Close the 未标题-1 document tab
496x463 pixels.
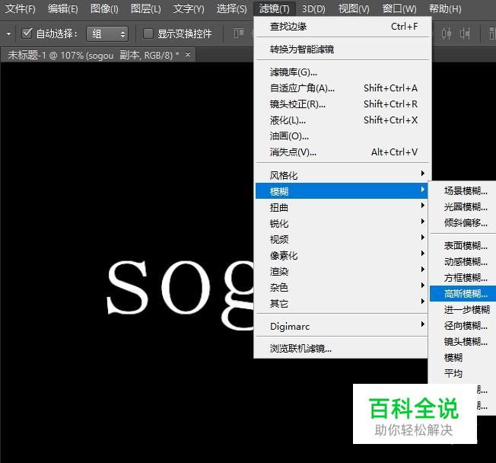pyautogui.click(x=188, y=55)
